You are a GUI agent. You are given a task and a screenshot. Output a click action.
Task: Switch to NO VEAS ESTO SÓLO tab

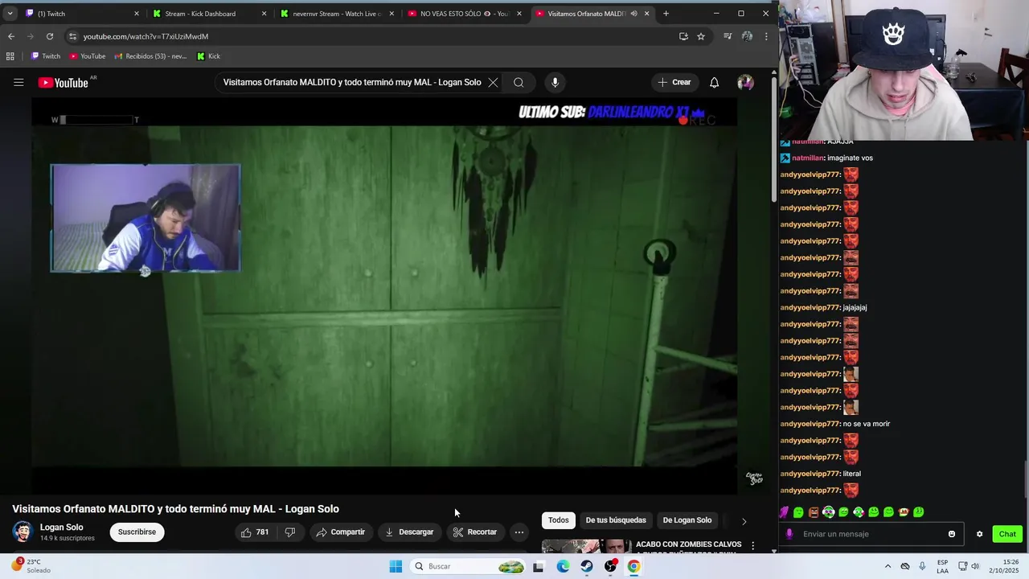[x=465, y=14]
